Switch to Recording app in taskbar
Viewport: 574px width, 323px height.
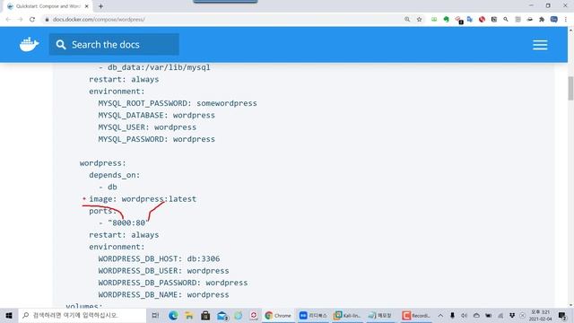(416, 315)
